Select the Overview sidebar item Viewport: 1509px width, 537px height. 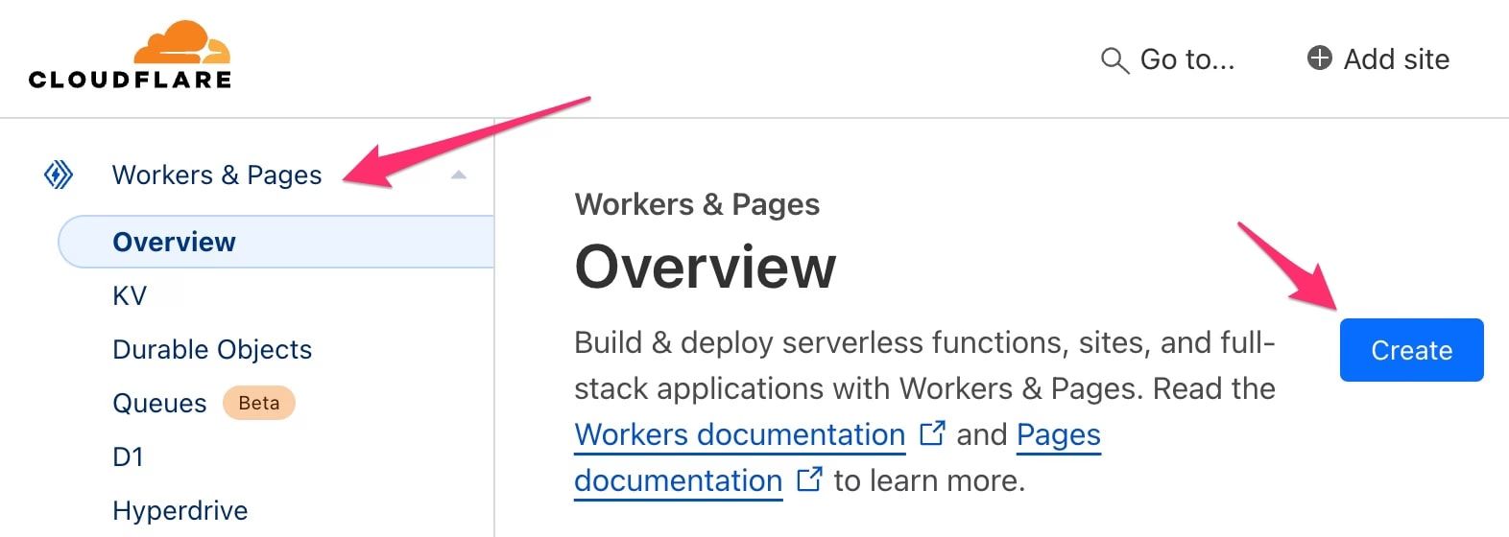coord(275,242)
